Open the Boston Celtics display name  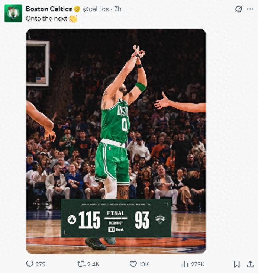click(x=49, y=9)
